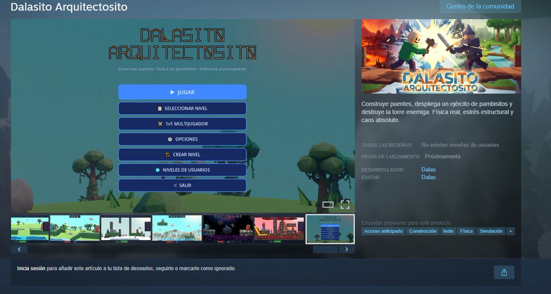Click 'Etiquetas populares para este producto' label
The height and width of the screenshot is (294, 551).
[407, 223]
